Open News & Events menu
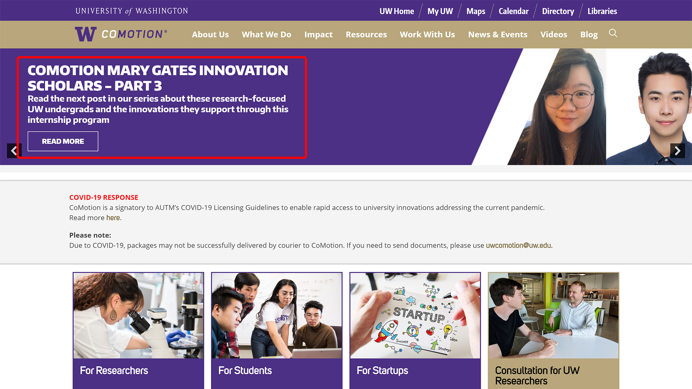Image resolution: width=692 pixels, height=389 pixels. [x=497, y=35]
